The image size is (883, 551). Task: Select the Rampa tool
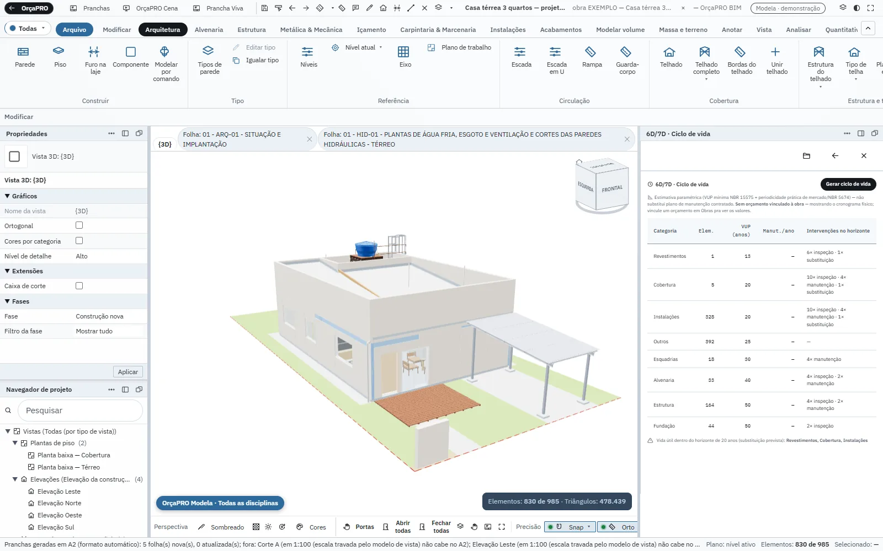click(592, 57)
